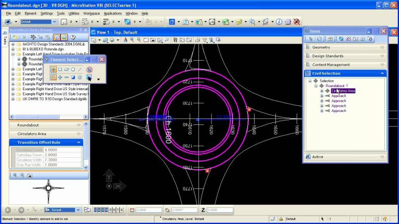Click the delete X icon in Library Browser
The width and height of the screenshot is (399, 224).
pos(24,37)
